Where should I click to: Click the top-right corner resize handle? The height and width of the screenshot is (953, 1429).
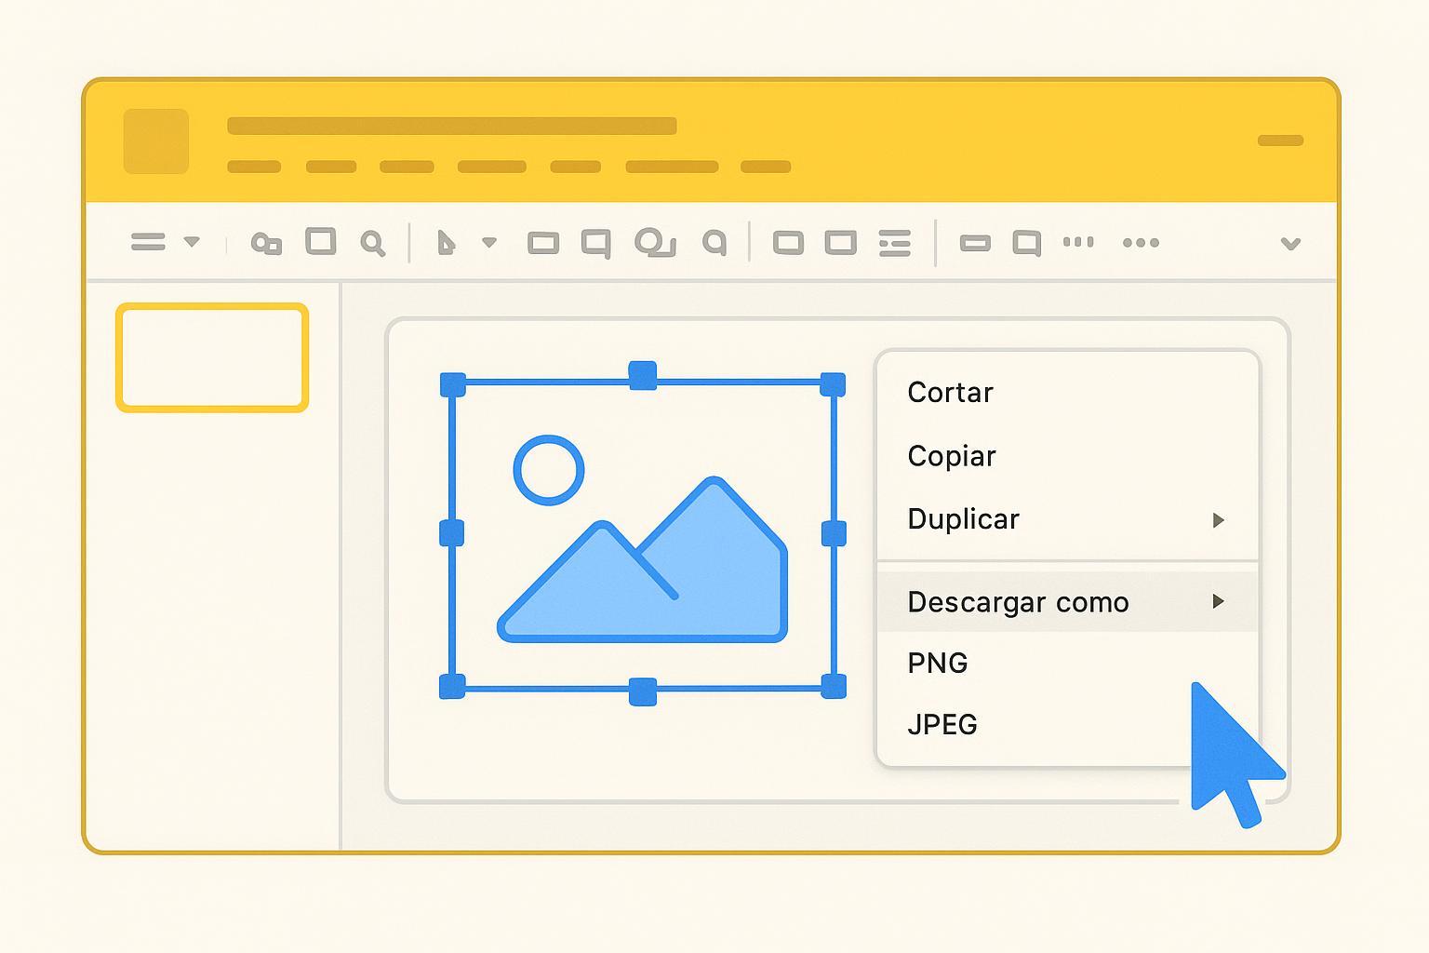(833, 383)
